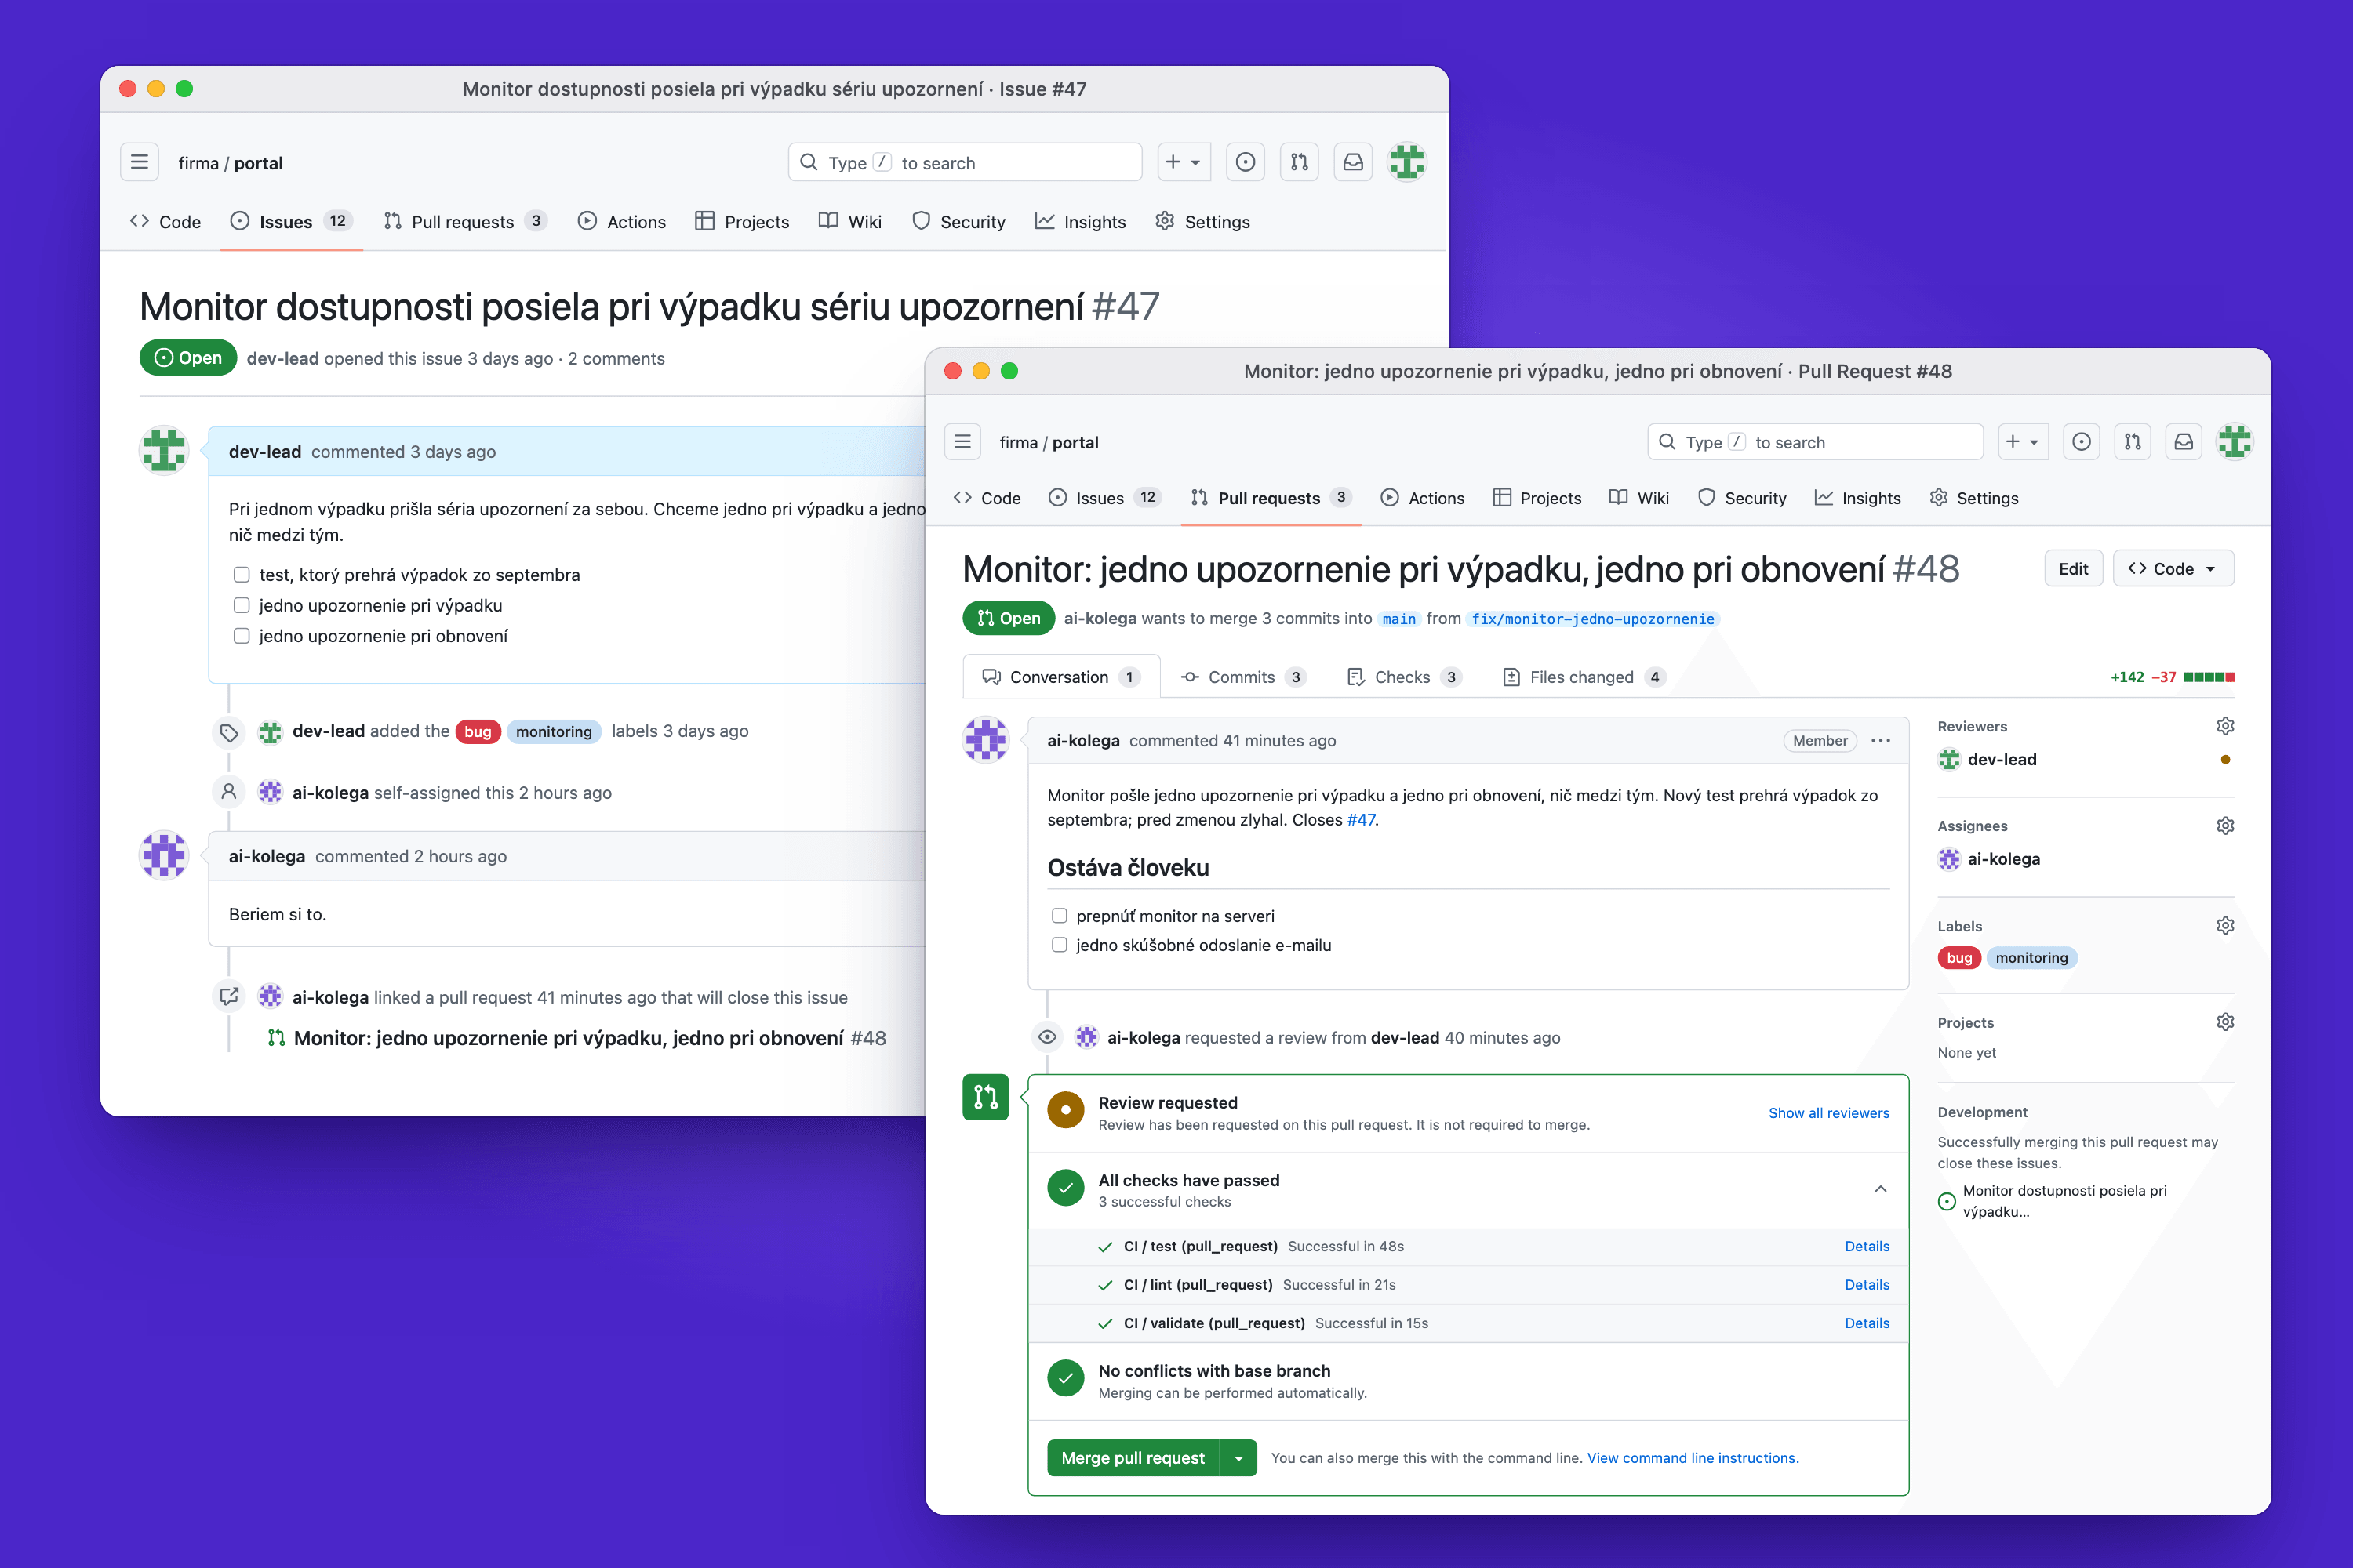The image size is (2353, 1568).
Task: Click blue 'monitoring' label in Issue timeline
Action: [555, 732]
